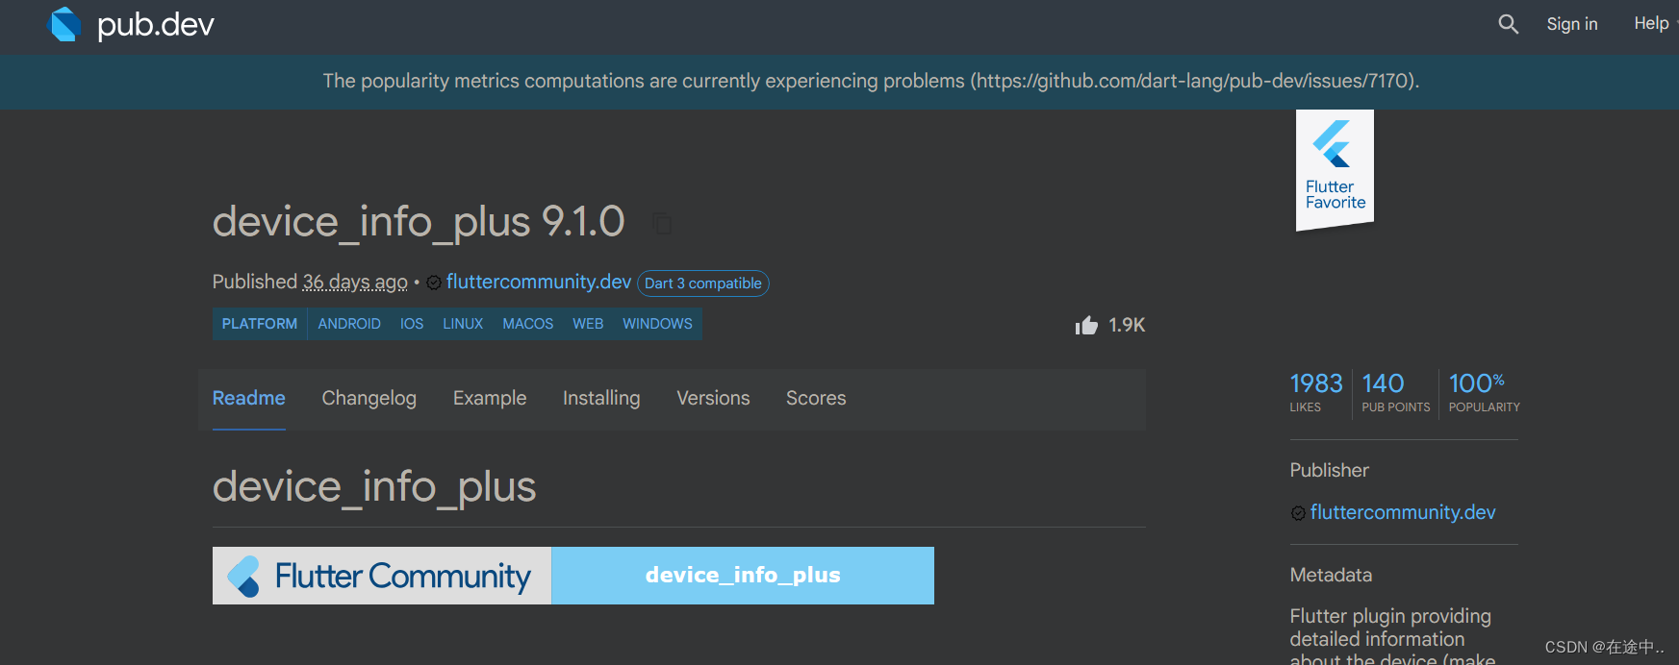The height and width of the screenshot is (665, 1679).
Task: Select the PLATFORM tag
Action: pyautogui.click(x=260, y=324)
